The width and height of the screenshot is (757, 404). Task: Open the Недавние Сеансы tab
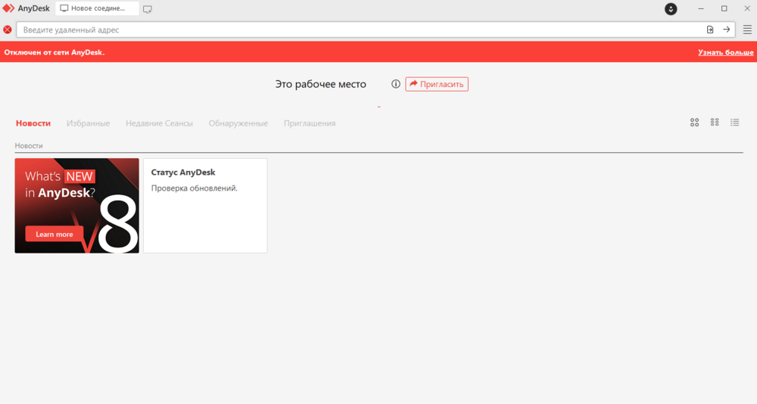tap(159, 123)
